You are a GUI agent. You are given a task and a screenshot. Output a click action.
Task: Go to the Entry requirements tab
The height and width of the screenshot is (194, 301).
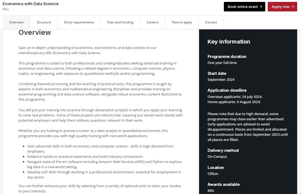(x=79, y=22)
